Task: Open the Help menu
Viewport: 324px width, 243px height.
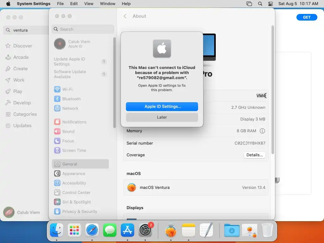Action: tap(126, 4)
